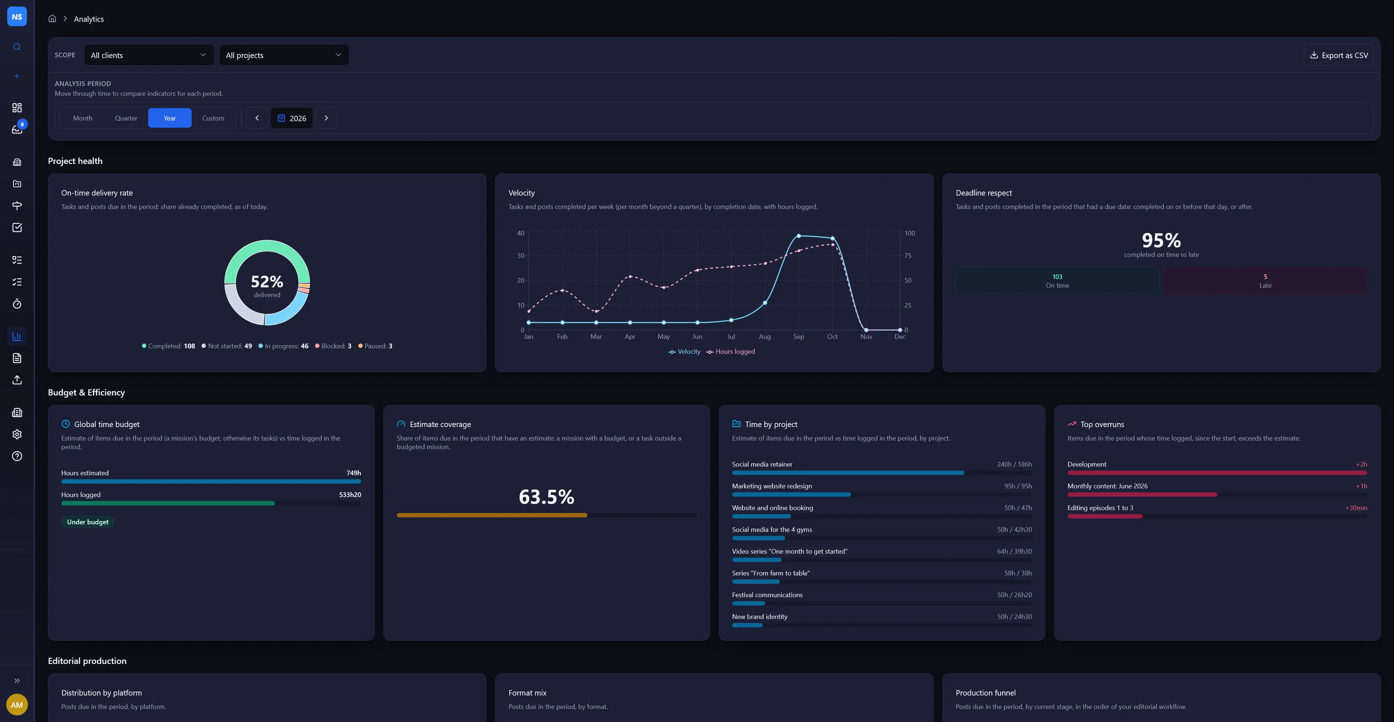This screenshot has width=1394, height=722.
Task: Click the green Hours logged progress bar
Action: pyautogui.click(x=168, y=504)
